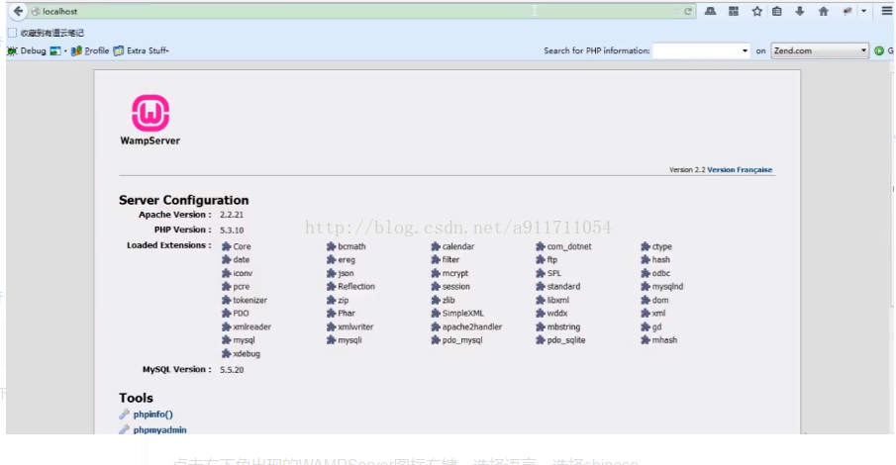This screenshot has height=465, width=896.
Task: Switch to Version Française
Action: [740, 169]
